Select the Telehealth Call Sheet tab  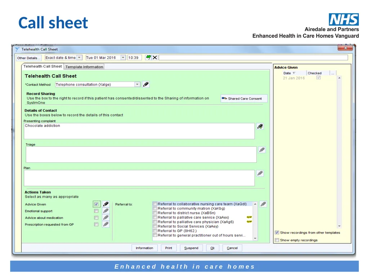(43, 66)
